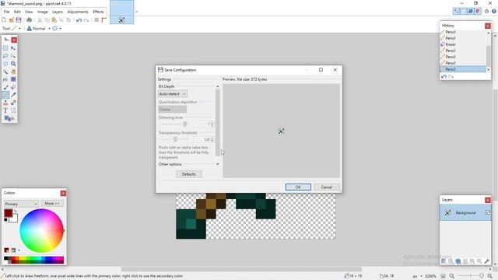This screenshot has width=498, height=280.
Task: Open the Effects menu
Action: [x=98, y=12]
